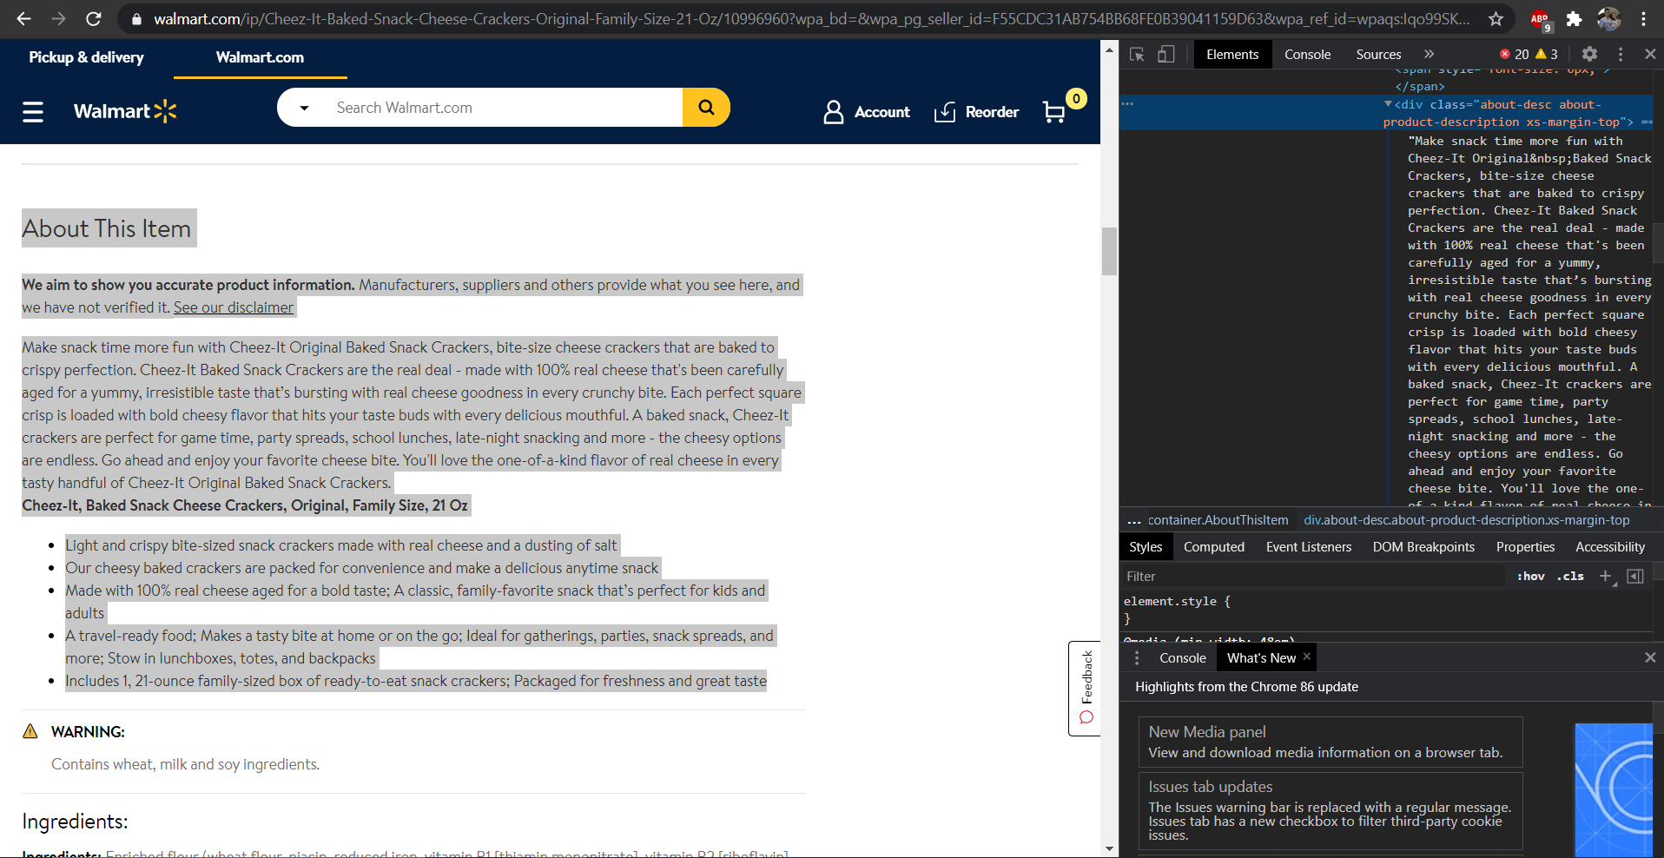The width and height of the screenshot is (1664, 858).
Task: Show more DevTools tabs chevron
Action: (x=1429, y=54)
